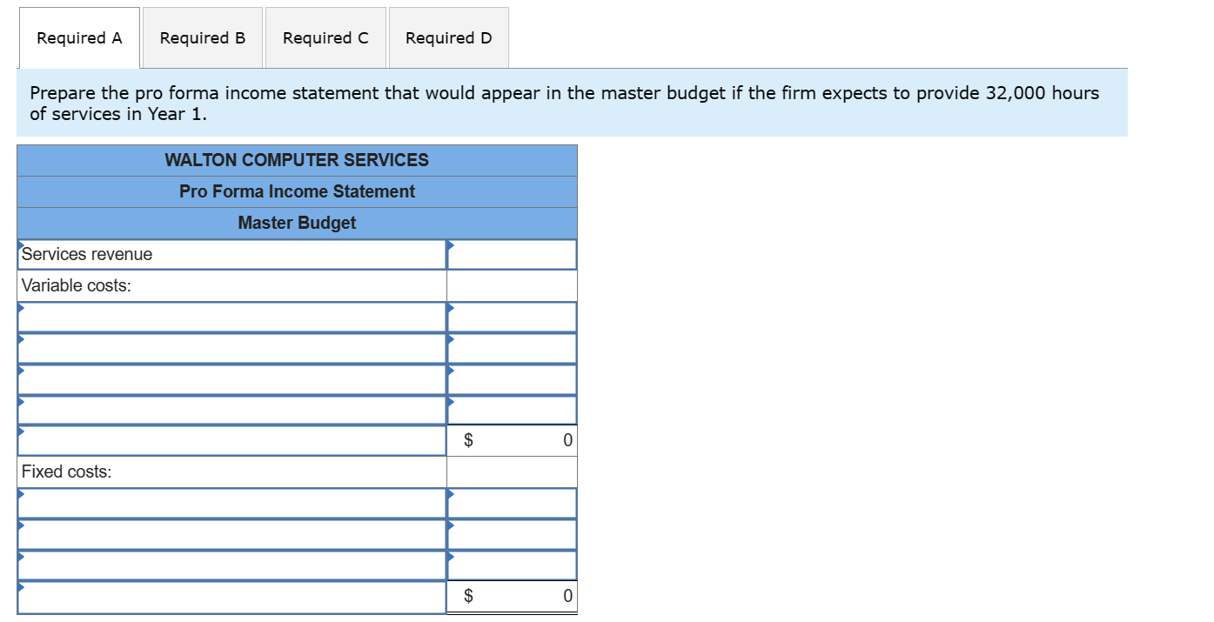Open fourth variable cost label dropdown
This screenshot has width=1214, height=622.
point(231,411)
